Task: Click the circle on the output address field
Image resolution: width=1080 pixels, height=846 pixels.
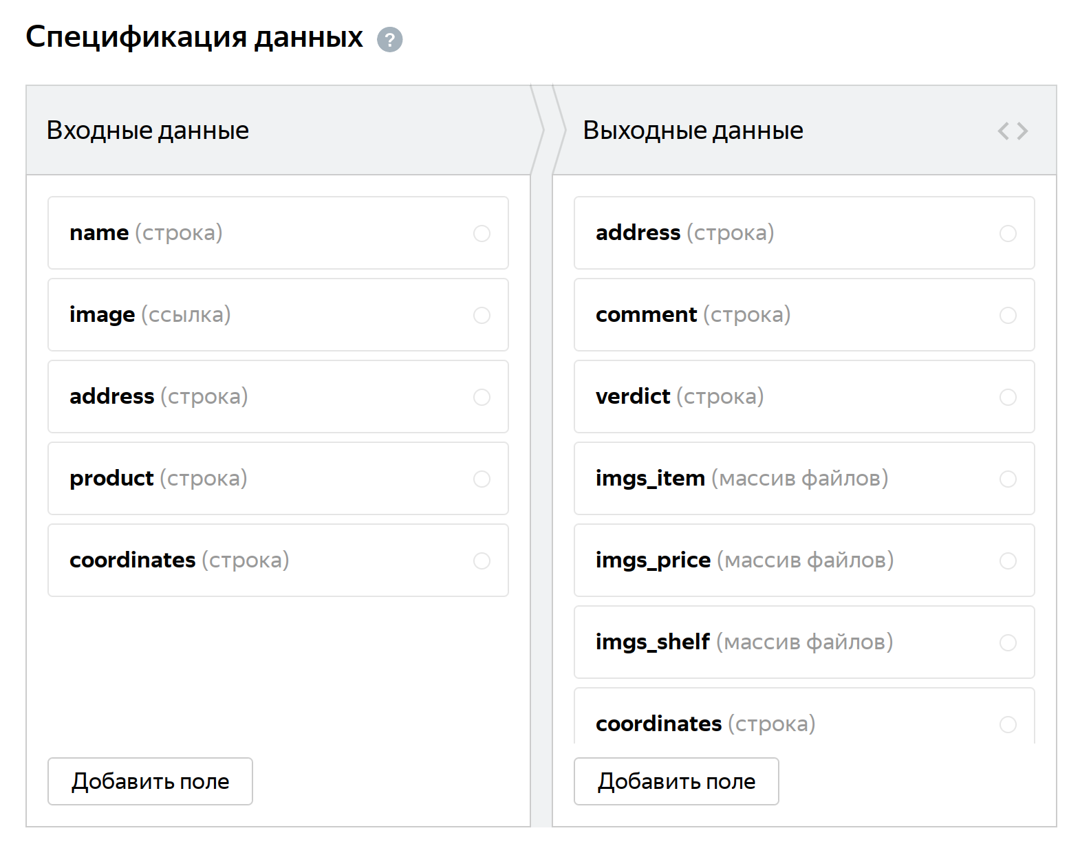Action: (1008, 233)
